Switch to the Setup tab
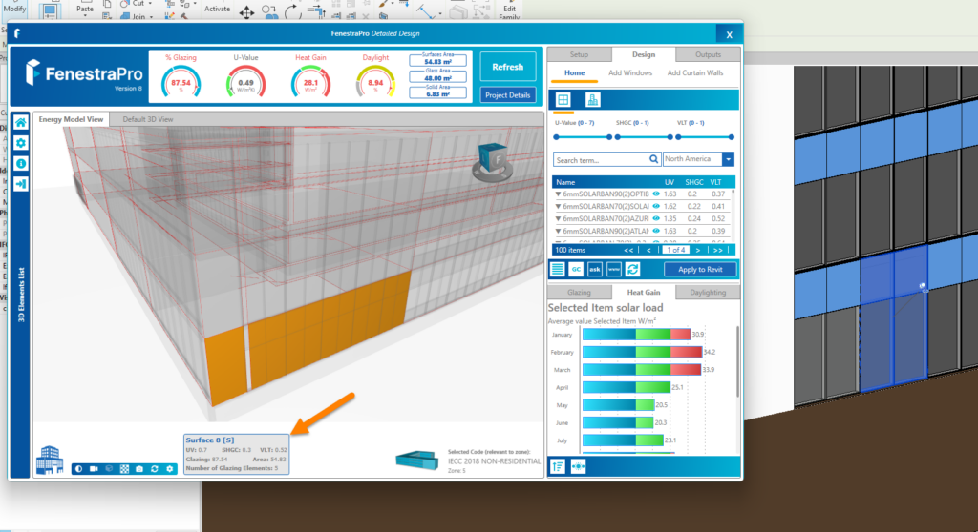Viewport: 978px width, 532px height. (579, 54)
